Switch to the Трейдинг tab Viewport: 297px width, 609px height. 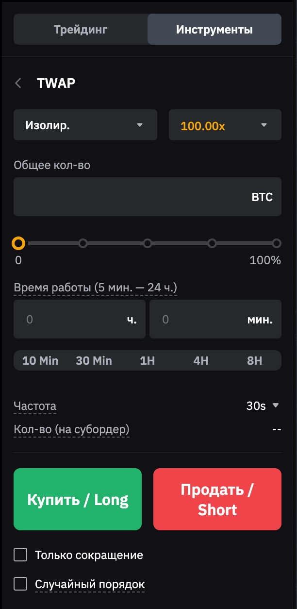81,29
